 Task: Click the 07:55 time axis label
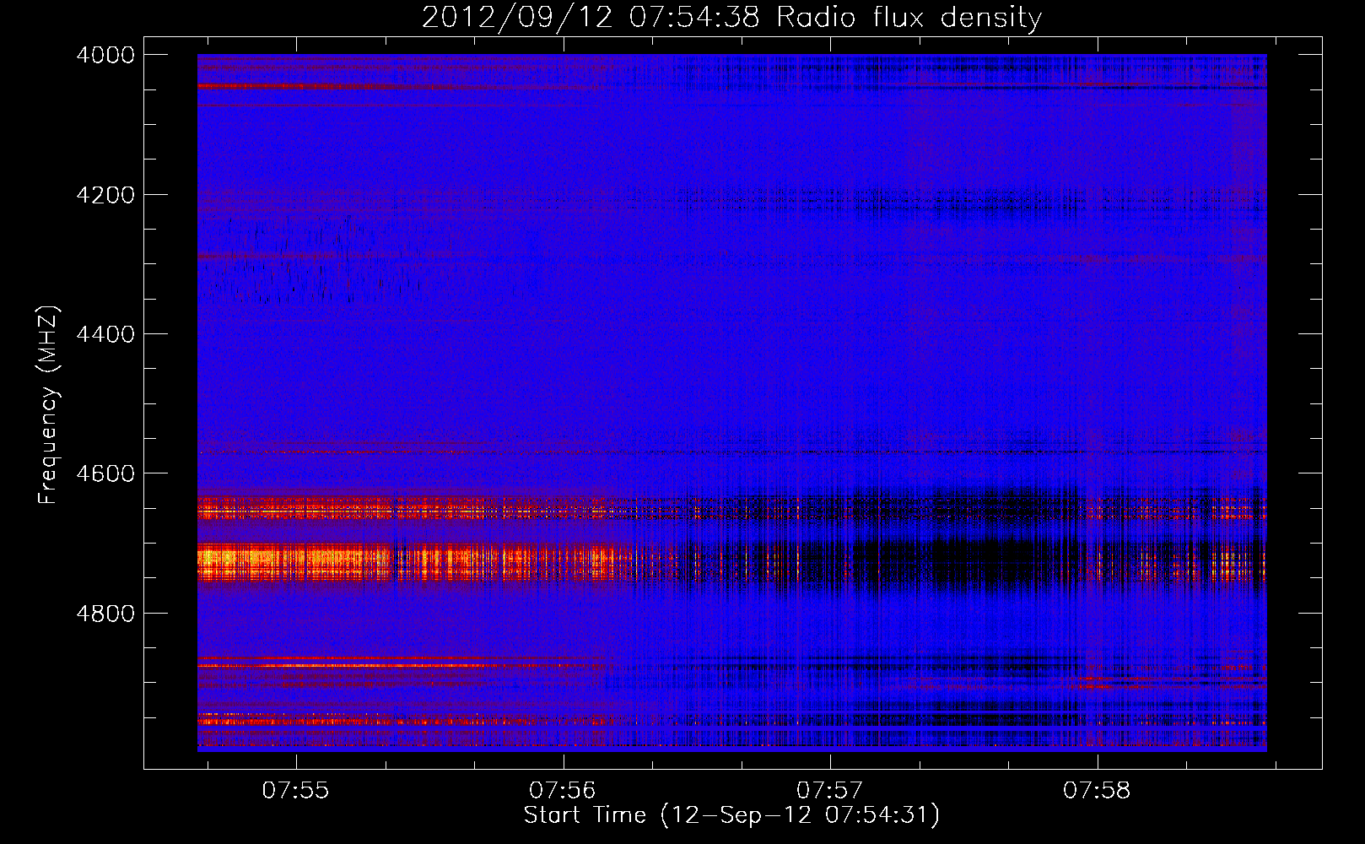tap(295, 791)
